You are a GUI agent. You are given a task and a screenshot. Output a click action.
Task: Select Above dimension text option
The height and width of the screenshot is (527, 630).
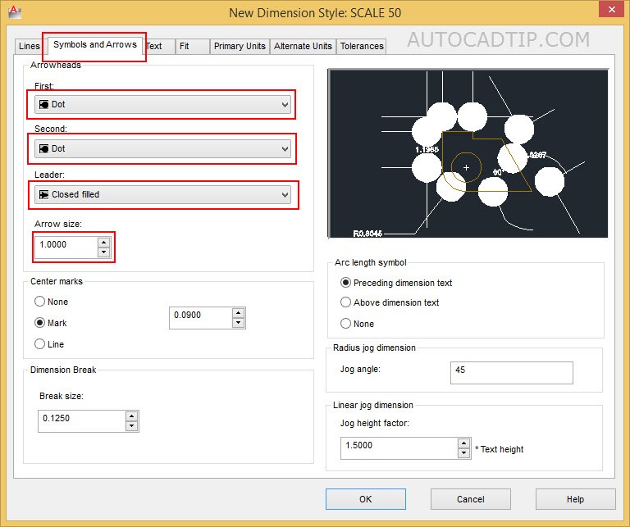(x=390, y=302)
